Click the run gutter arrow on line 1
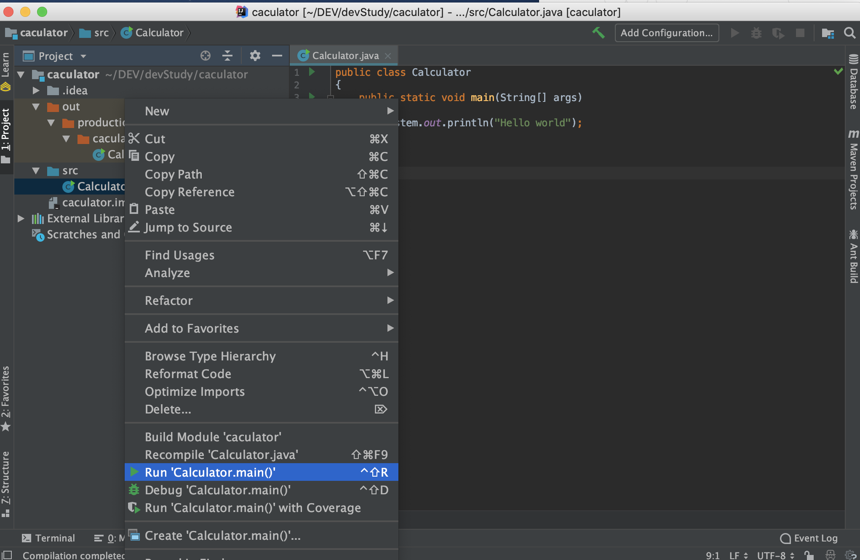Screen dimensions: 860x560 click(312, 72)
